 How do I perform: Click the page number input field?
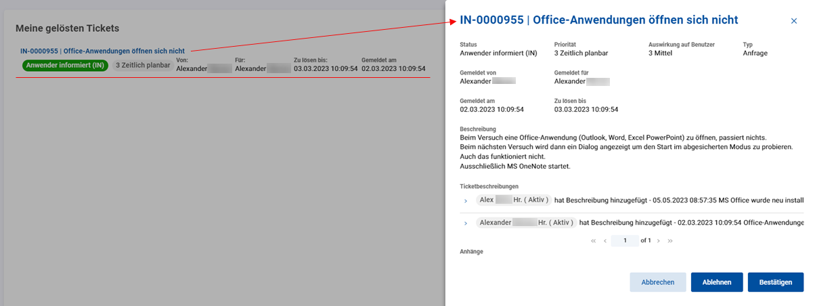[625, 240]
